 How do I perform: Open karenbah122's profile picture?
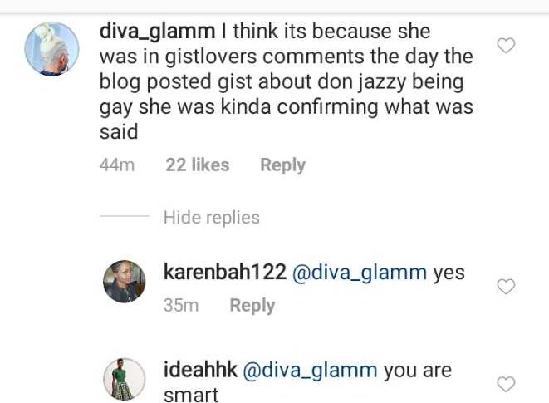click(x=125, y=282)
